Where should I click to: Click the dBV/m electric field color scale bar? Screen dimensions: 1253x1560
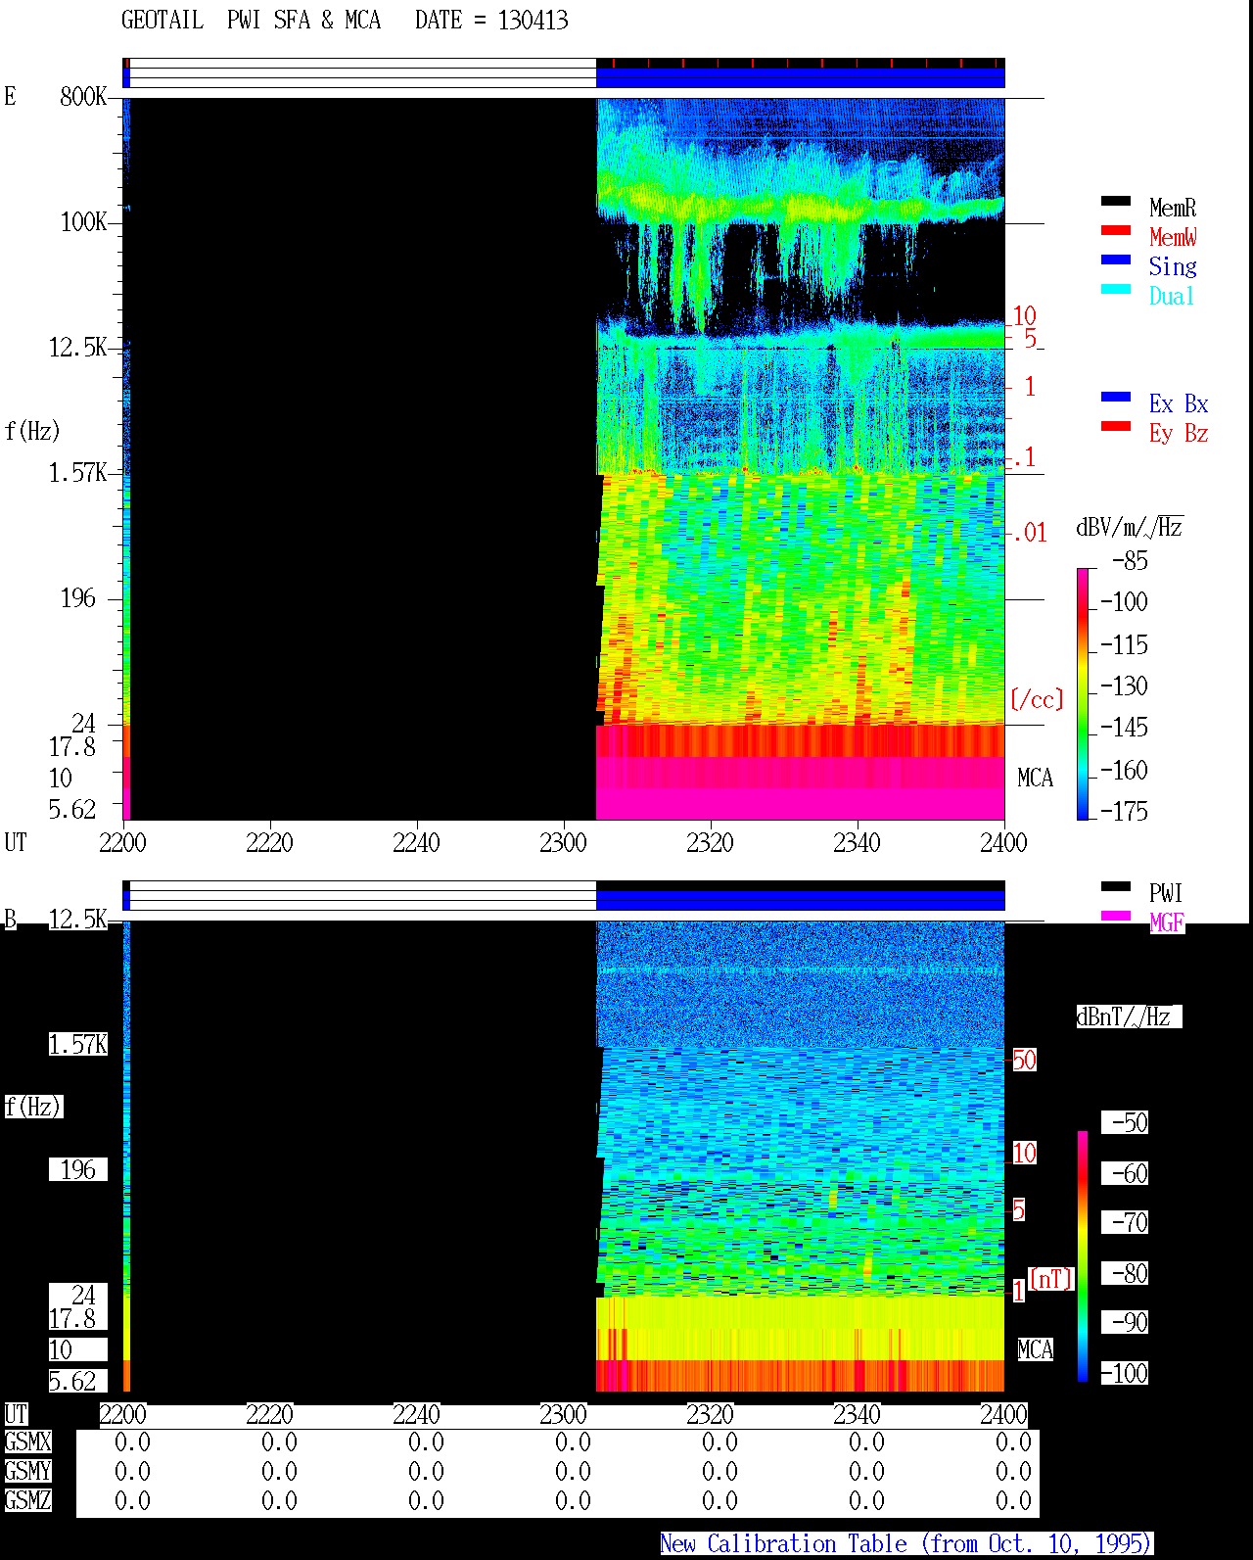1083,693
